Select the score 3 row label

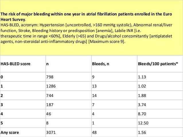(x=23, y=105)
